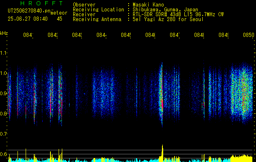This screenshot has height=162, width=256.
Task: Click the 0842 time marker
Action: point(53,35)
